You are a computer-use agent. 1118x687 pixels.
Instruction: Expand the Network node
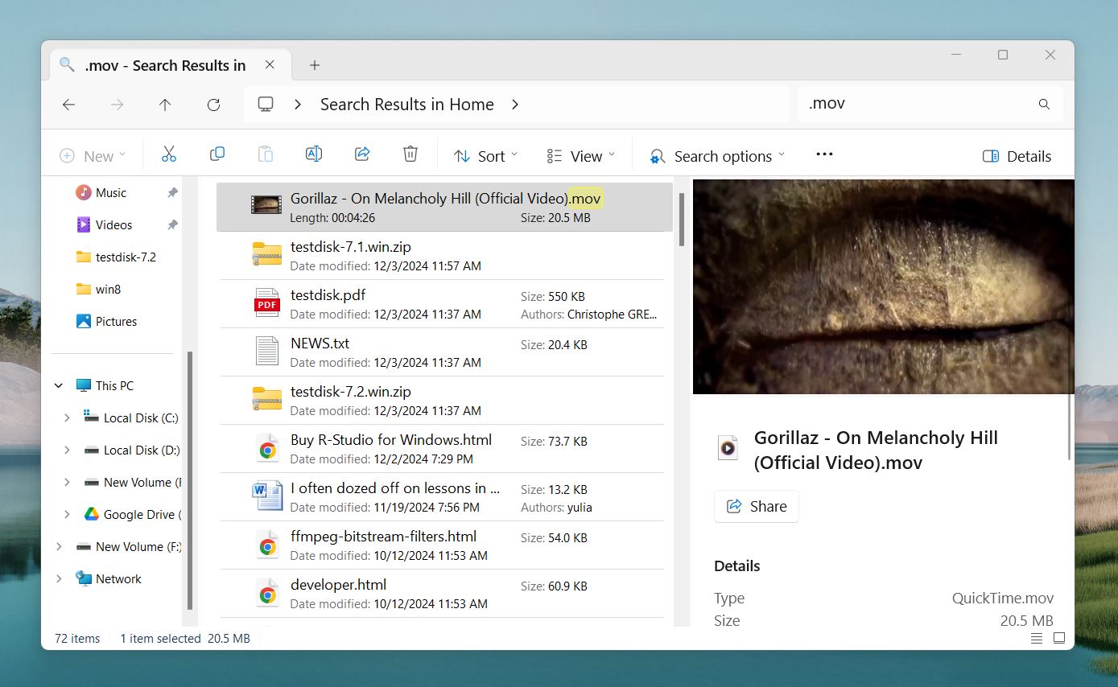click(59, 578)
